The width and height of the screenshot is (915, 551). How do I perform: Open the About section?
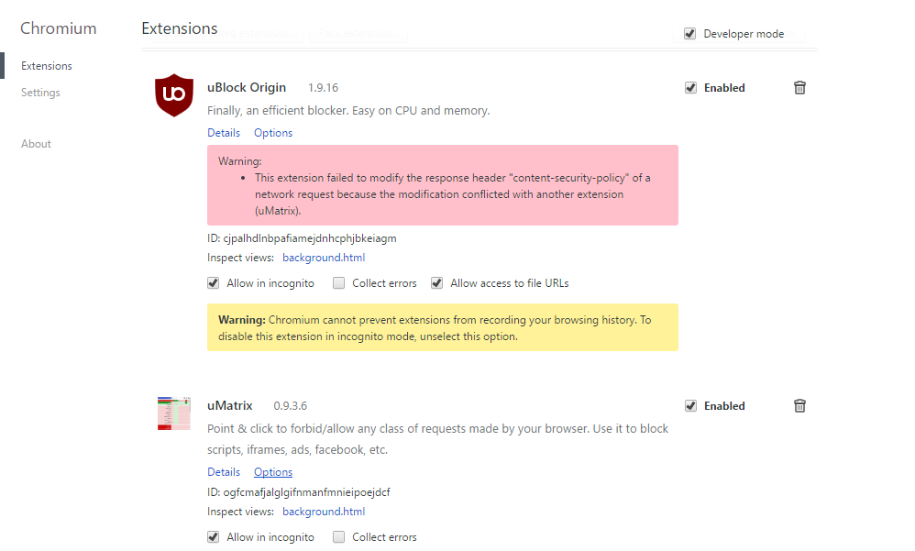pos(36,143)
